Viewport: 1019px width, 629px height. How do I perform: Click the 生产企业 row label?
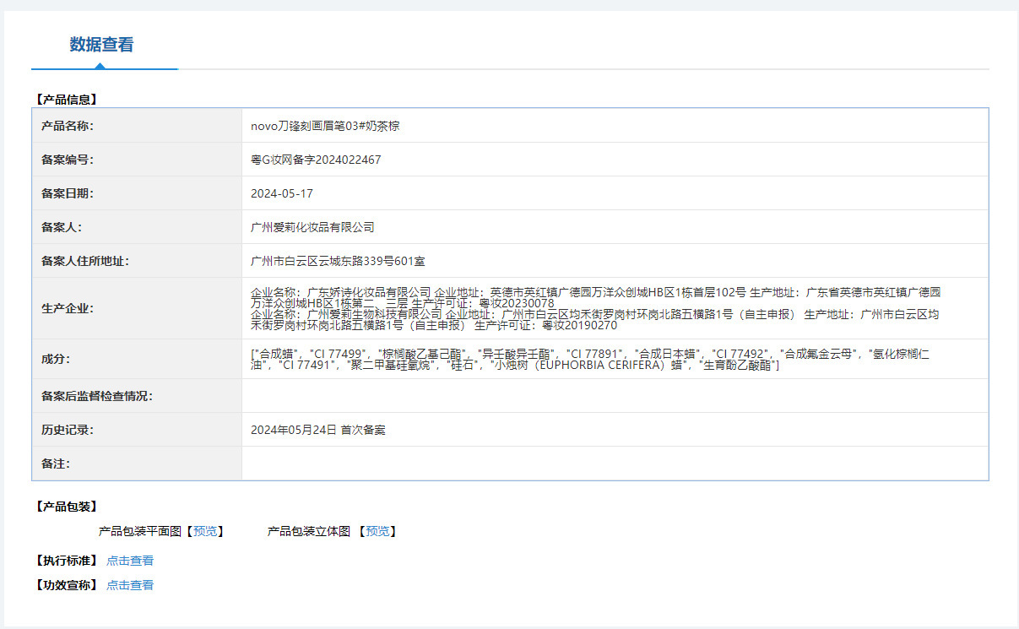(x=67, y=308)
